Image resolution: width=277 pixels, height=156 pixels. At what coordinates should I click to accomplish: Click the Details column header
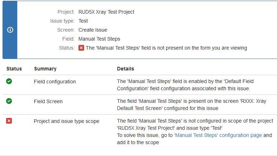coord(126,69)
